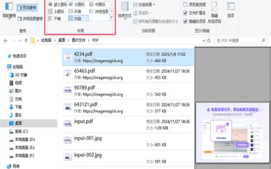The width and height of the screenshot is (271, 169).
Task: Toggle the 详细信息窗格 details pane button
Action: tap(30, 19)
